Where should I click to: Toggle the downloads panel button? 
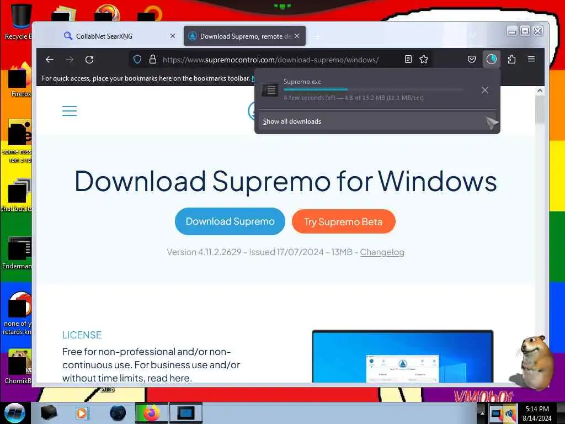coord(492,60)
